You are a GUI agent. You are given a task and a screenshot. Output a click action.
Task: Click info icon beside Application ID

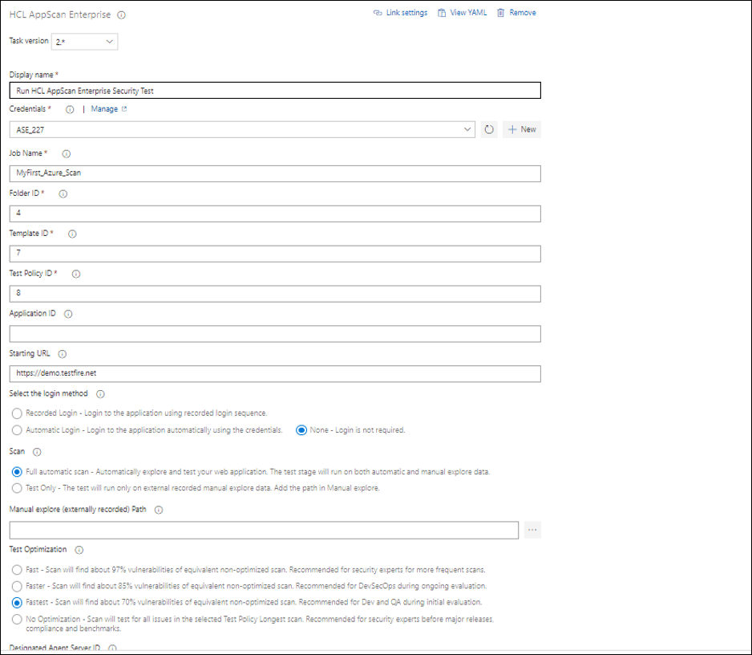[x=68, y=314]
